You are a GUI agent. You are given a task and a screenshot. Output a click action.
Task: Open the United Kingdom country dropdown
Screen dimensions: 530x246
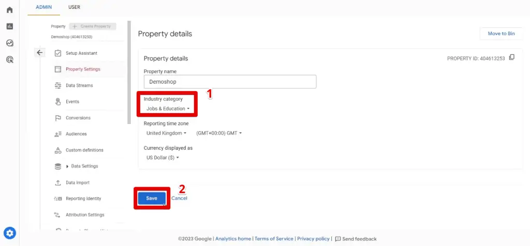point(166,133)
